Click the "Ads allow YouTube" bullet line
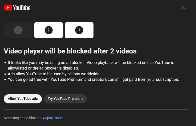 tap(54, 74)
